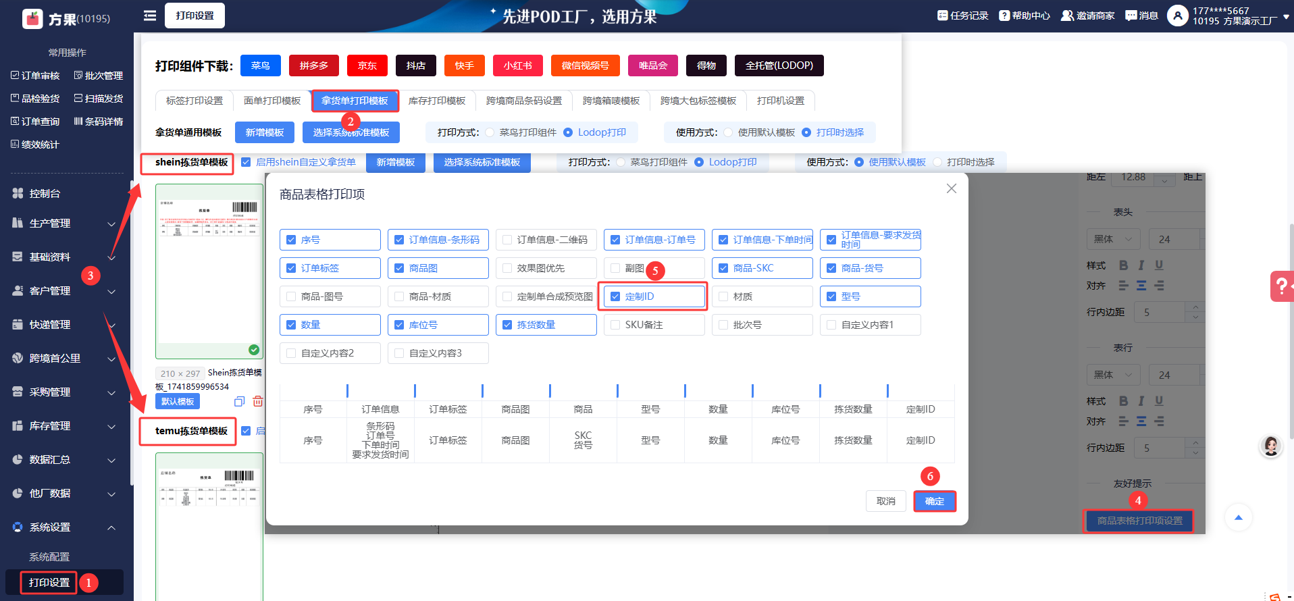The height and width of the screenshot is (601, 1294).
Task: Open the task records icon in header
Action: coord(943,16)
